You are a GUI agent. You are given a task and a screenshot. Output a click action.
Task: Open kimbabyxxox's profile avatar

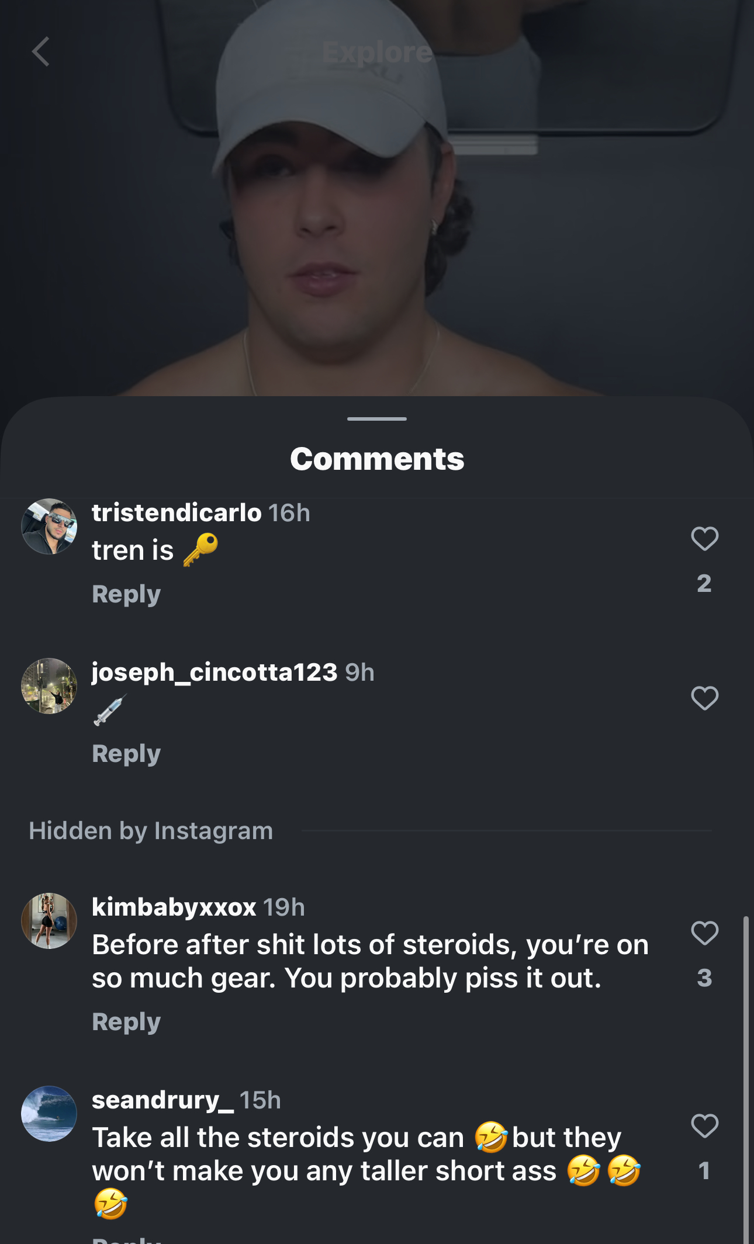coord(49,921)
